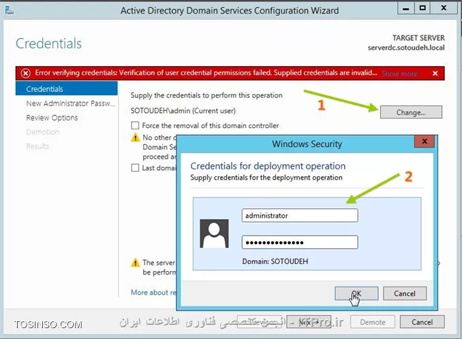
Task: Tick the Last domain controller checkbox
Action: click(x=135, y=167)
